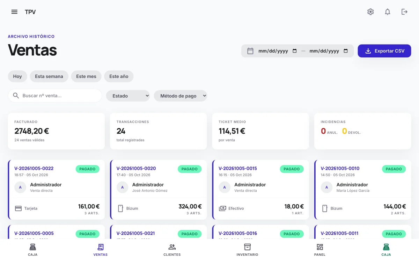Open the start date calendar picker
Image resolution: width=419 pixels, height=261 pixels.
(294, 51)
